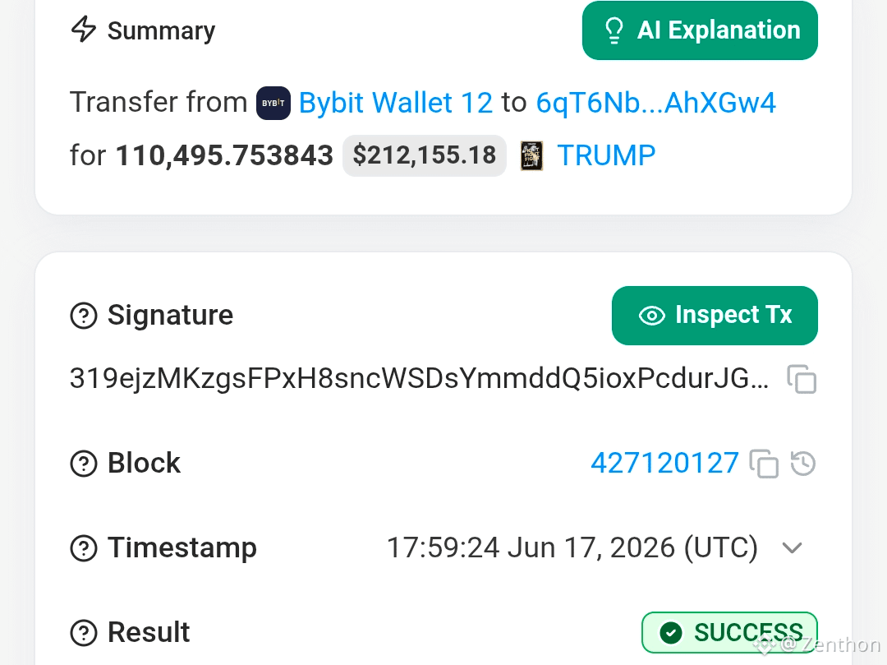Viewport: 887px width, 665px height.
Task: Click the Signature help question icon
Action: coord(84,316)
